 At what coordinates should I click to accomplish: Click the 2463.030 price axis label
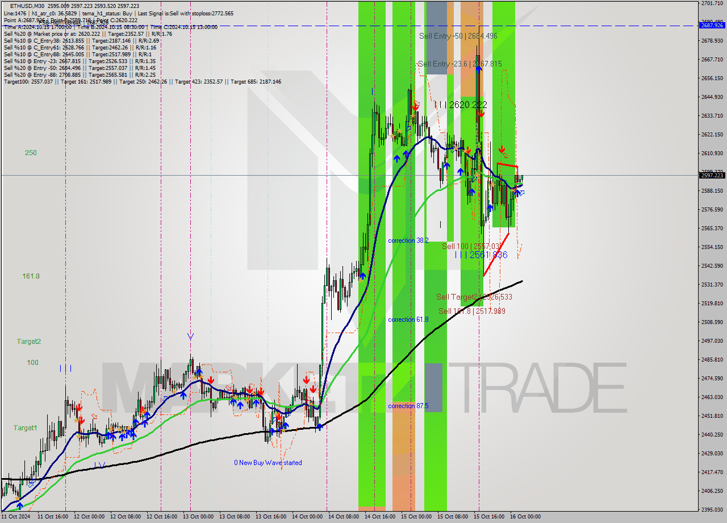[x=712, y=397]
